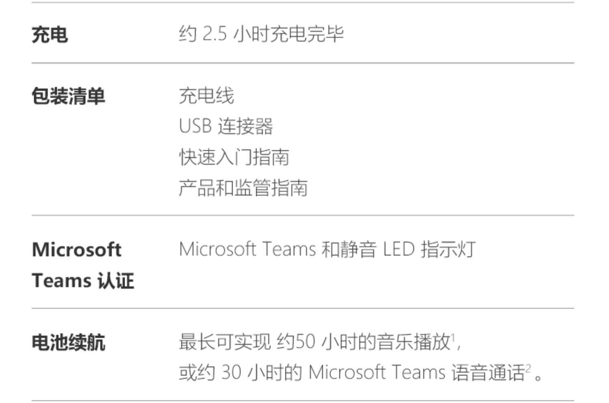The width and height of the screenshot is (609, 403).
Task: Click the 产品和监管指南 list entry
Action: point(243,188)
